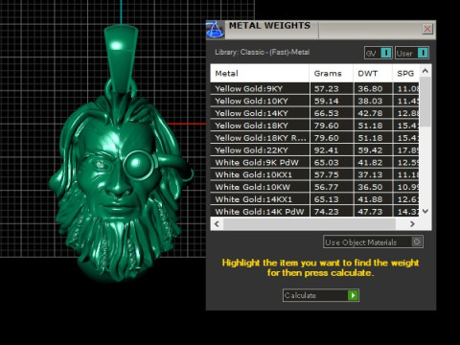Viewport: 460px width, 345px height.
Task: Click the 56.77 grams value
Action: coord(326,187)
